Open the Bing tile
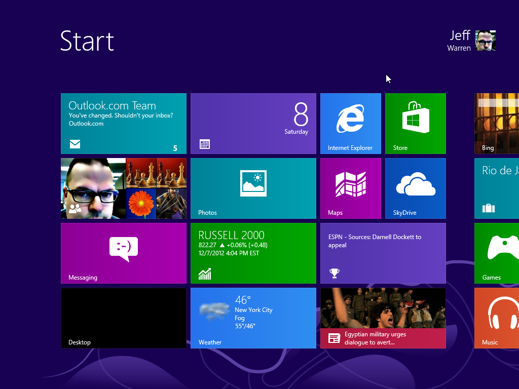 click(497, 124)
